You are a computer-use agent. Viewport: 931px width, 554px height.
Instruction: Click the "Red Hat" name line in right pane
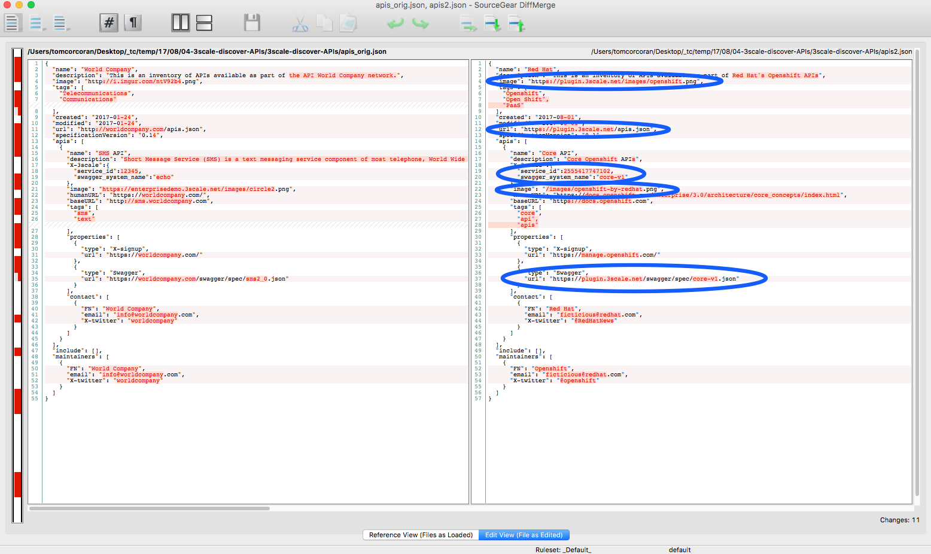pyautogui.click(x=528, y=69)
